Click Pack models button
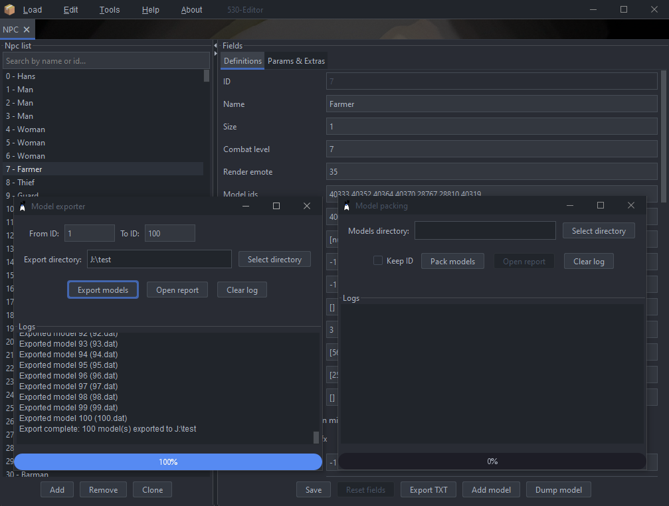The height and width of the screenshot is (506, 669). (452, 261)
